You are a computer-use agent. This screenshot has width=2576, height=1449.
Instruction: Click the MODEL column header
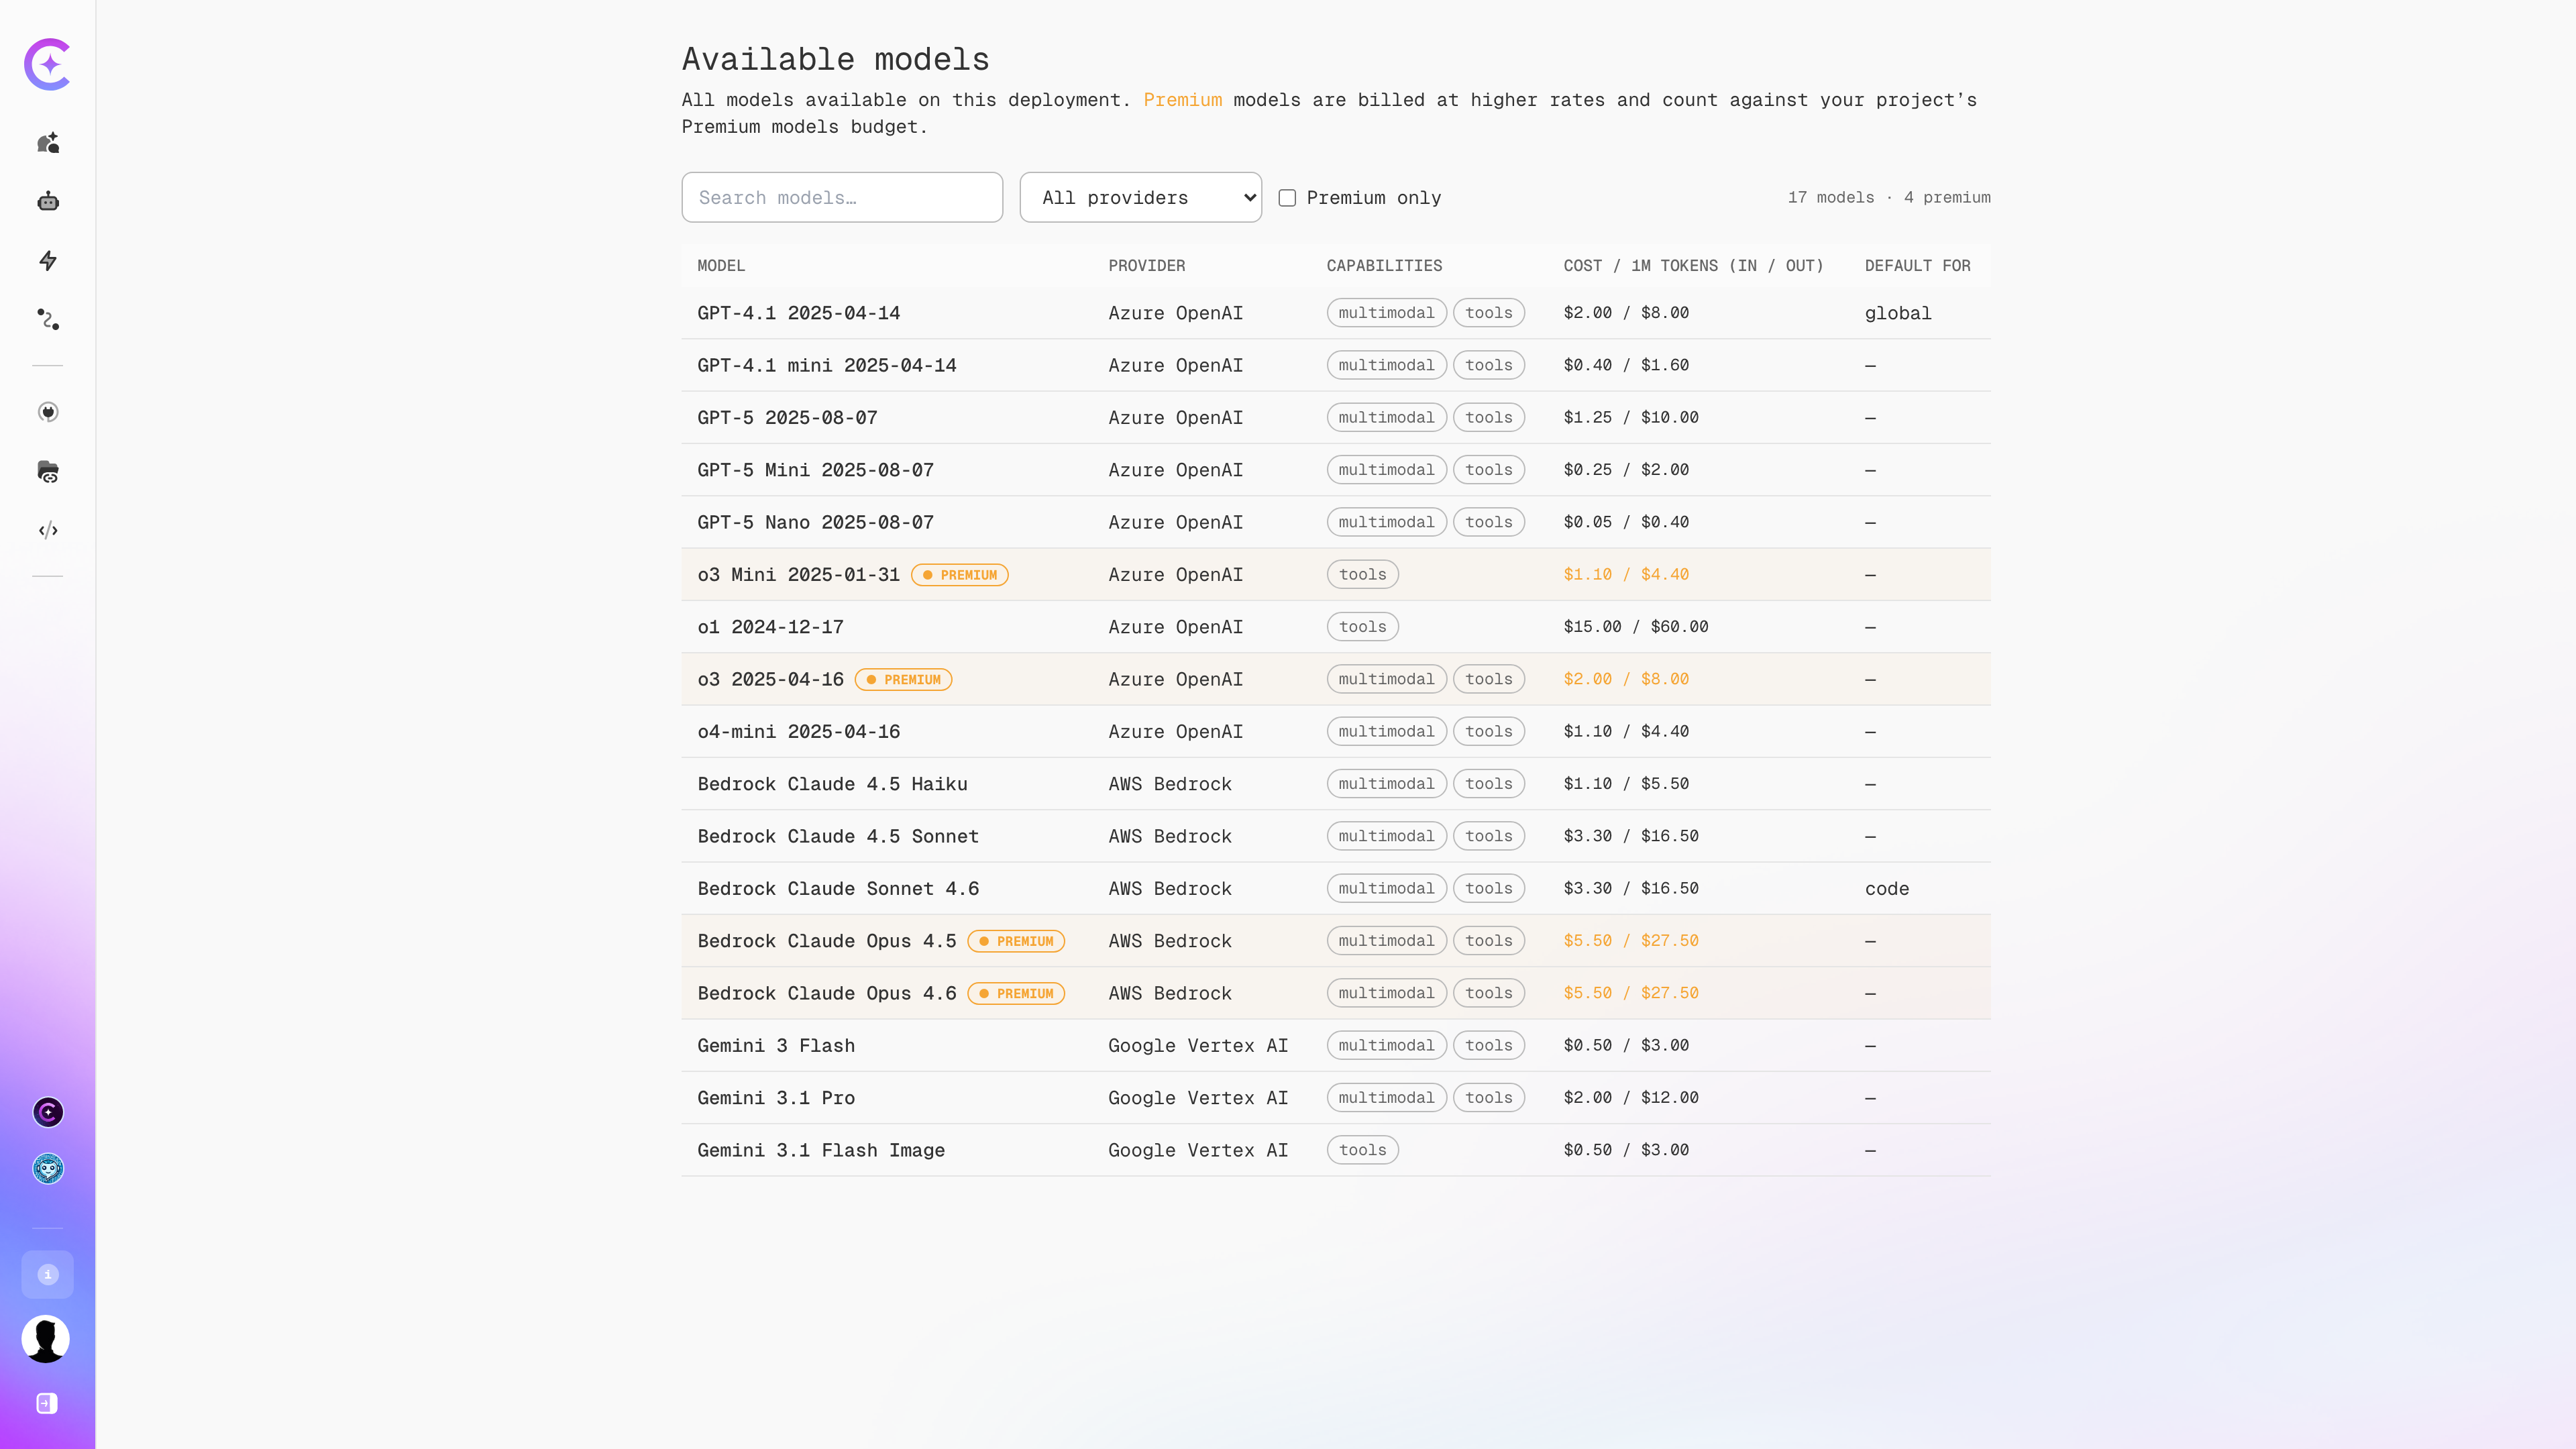pyautogui.click(x=721, y=266)
